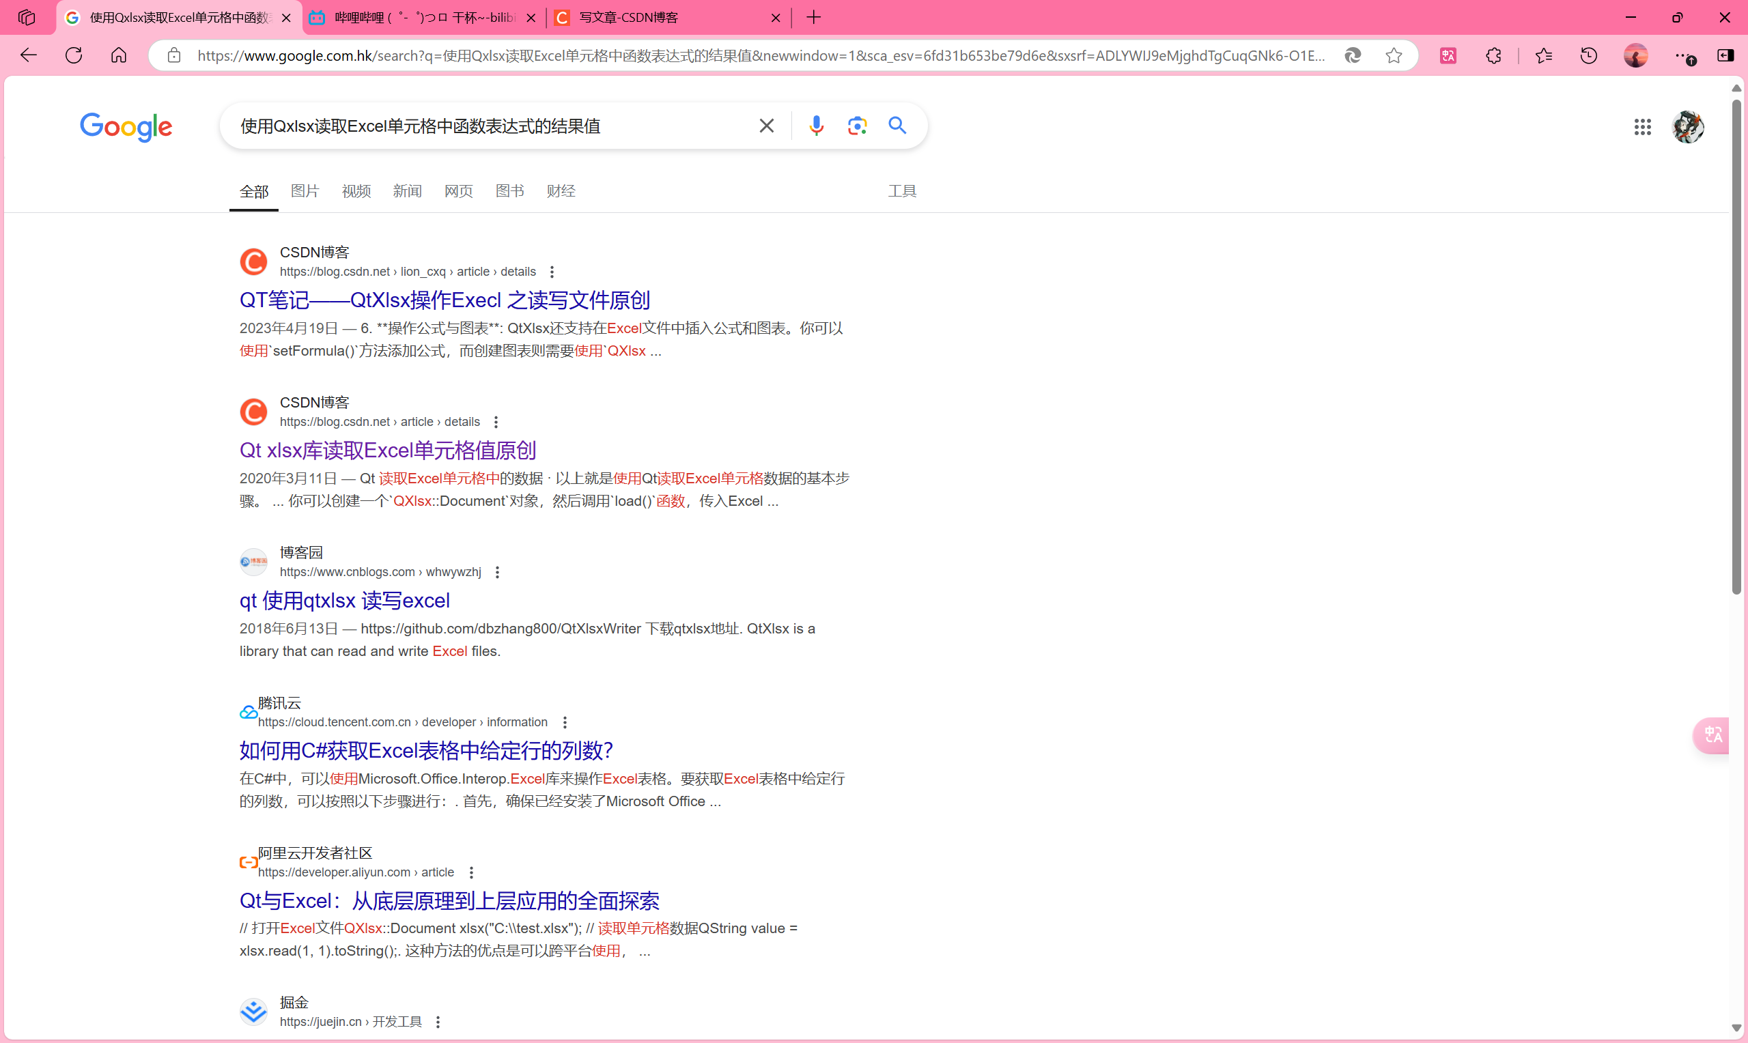Open the three-dot menu for the Tencent Cloud result
The height and width of the screenshot is (1043, 1748).
pyautogui.click(x=565, y=722)
